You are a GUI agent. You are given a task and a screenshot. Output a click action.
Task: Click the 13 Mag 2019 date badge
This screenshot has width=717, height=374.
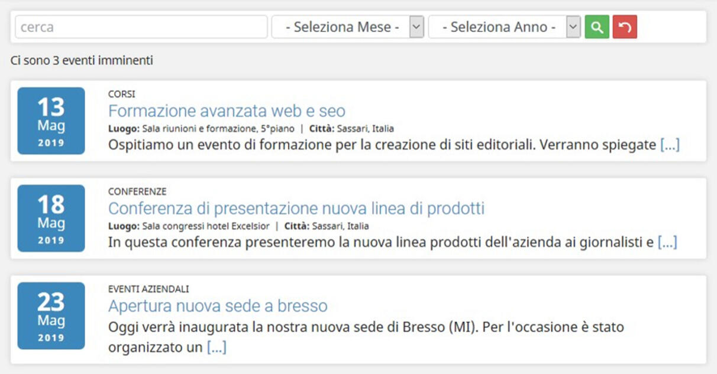tap(51, 121)
